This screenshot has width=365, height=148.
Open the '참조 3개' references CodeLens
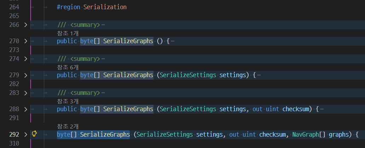click(68, 101)
